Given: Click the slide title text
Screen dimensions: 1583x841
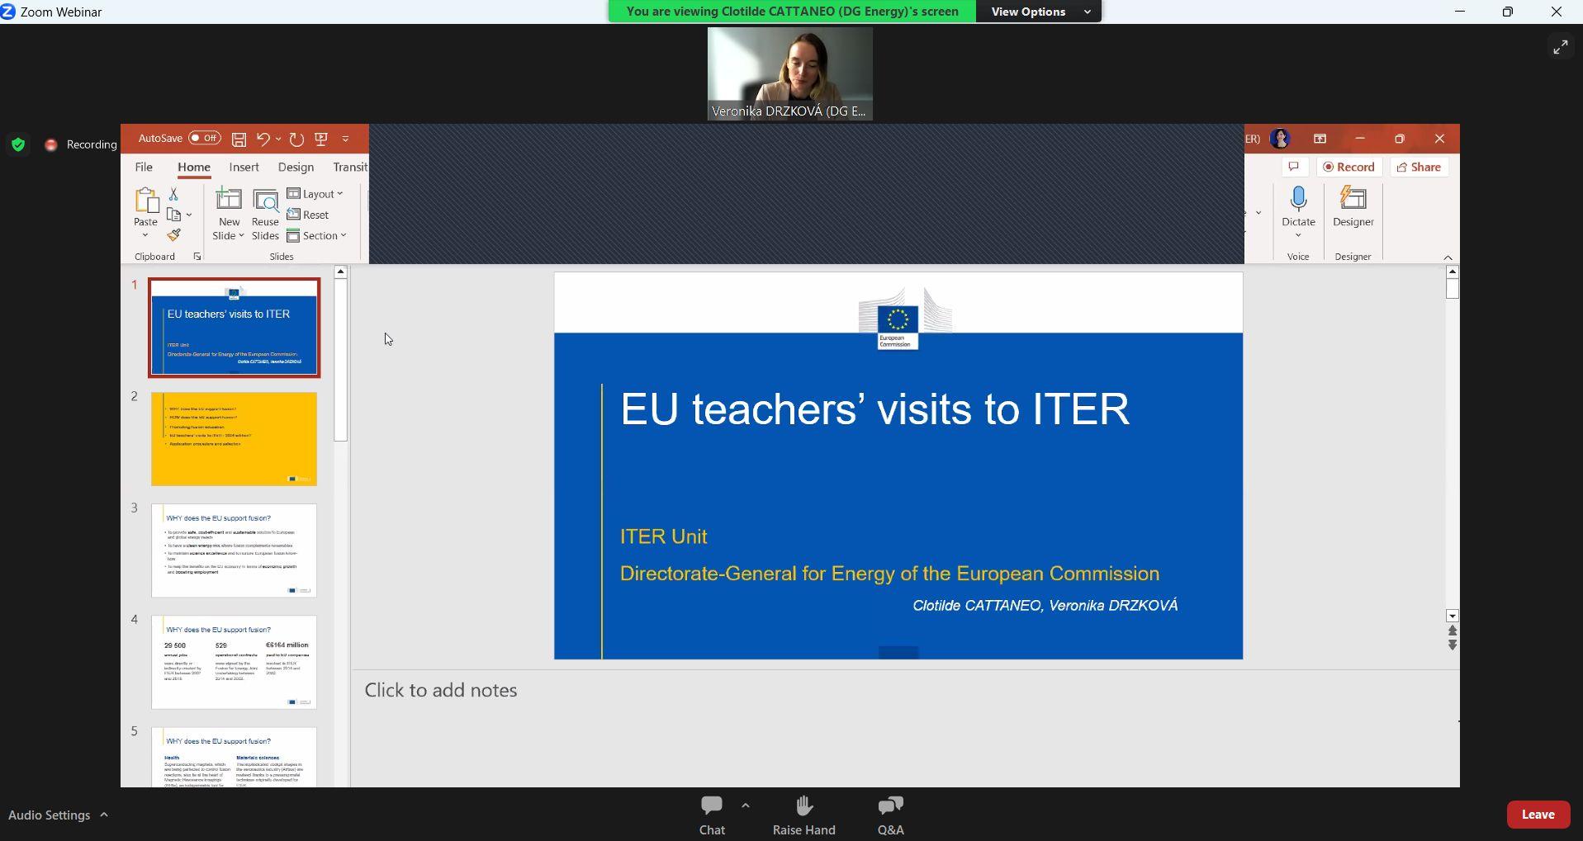Looking at the screenshot, I should 874,409.
